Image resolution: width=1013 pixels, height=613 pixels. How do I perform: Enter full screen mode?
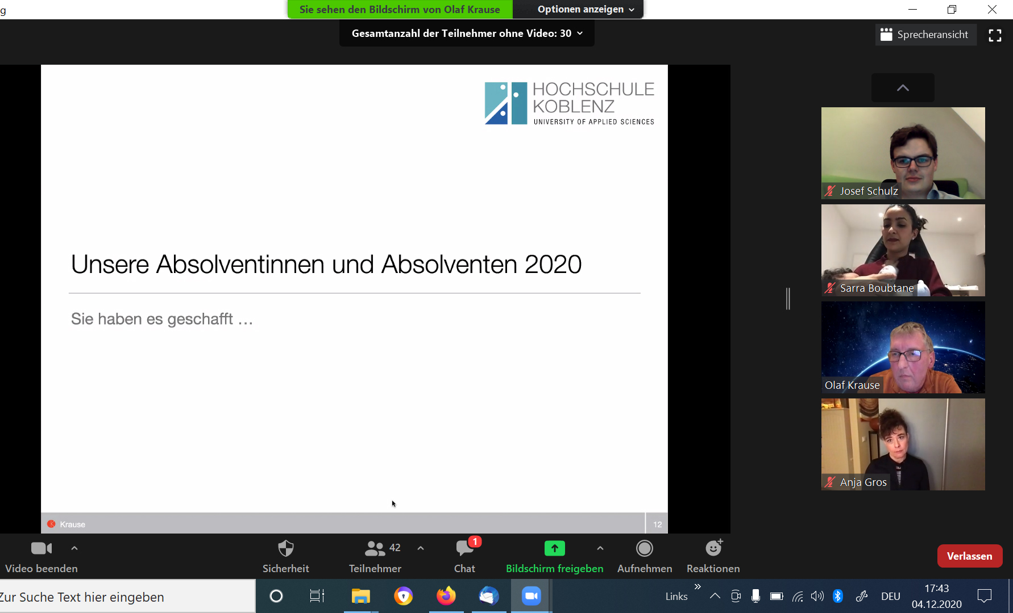[x=995, y=35]
